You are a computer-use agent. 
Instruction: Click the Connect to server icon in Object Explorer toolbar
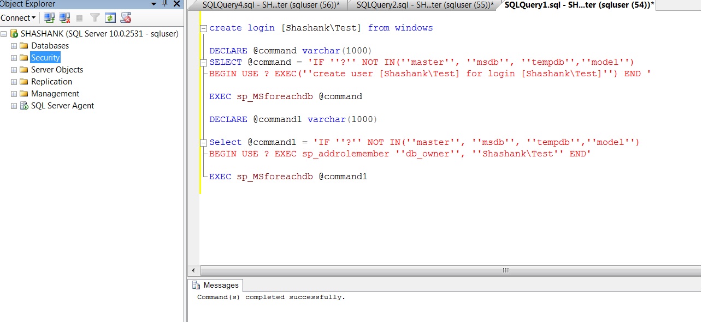click(x=49, y=17)
